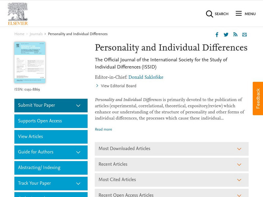
Task: Expand Recent Articles section
Action: tap(172, 164)
